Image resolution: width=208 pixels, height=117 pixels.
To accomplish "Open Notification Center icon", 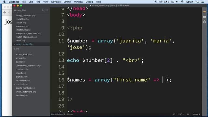I will [x=203, y=2].
